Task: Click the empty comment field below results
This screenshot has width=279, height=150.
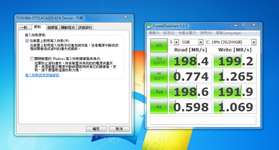Action: [x=203, y=120]
